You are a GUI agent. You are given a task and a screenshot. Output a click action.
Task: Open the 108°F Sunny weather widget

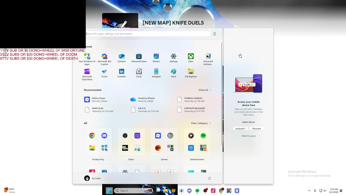pos(9,190)
